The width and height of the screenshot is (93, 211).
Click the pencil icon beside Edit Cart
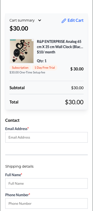(x=64, y=21)
